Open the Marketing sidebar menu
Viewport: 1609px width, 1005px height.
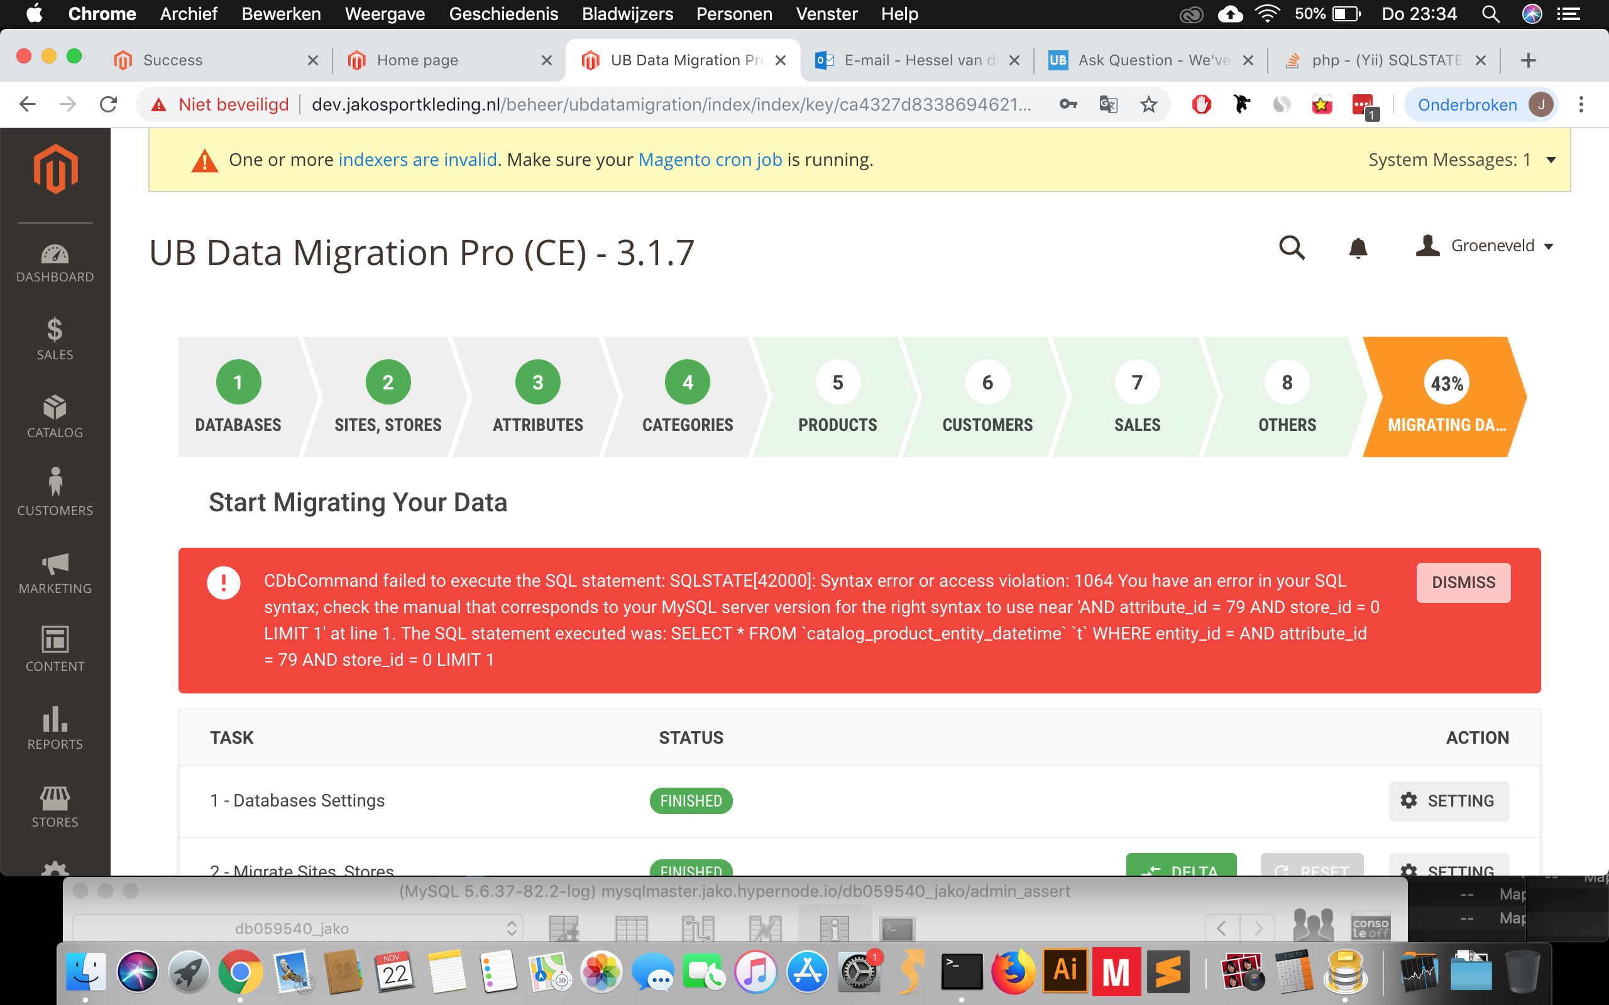[55, 573]
